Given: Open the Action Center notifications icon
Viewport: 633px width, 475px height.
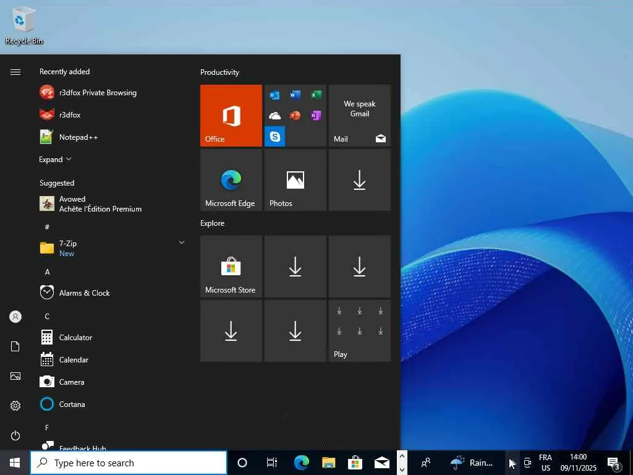Looking at the screenshot, I should [x=614, y=463].
